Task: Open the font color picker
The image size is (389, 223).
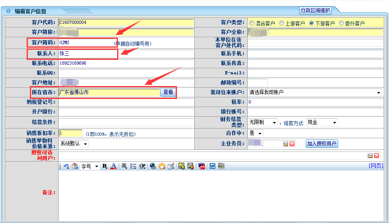Action: (114, 166)
